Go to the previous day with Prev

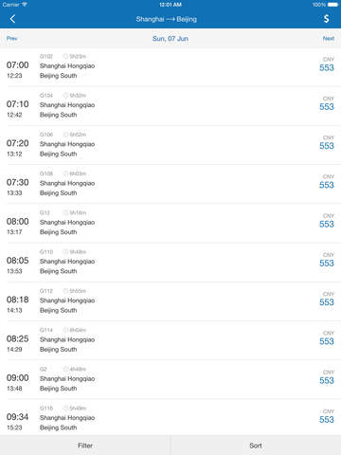(11, 39)
